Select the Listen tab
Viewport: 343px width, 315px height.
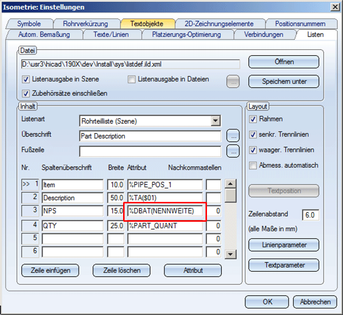(x=315, y=35)
